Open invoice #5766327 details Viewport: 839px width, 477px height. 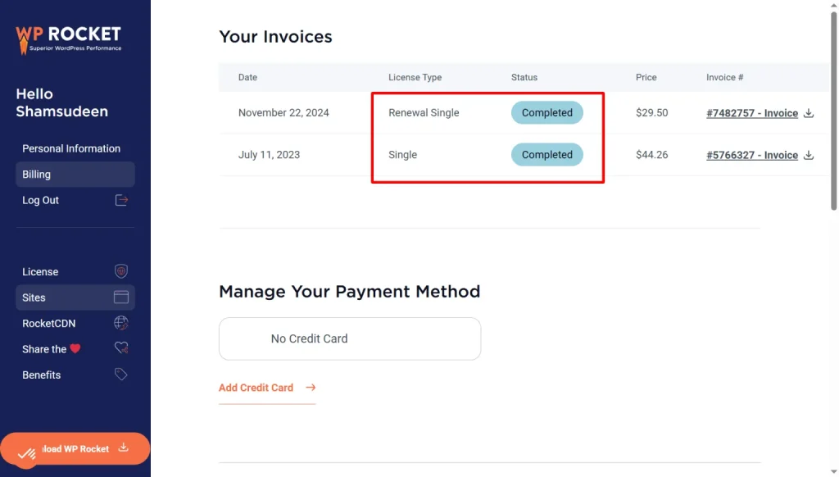753,155
